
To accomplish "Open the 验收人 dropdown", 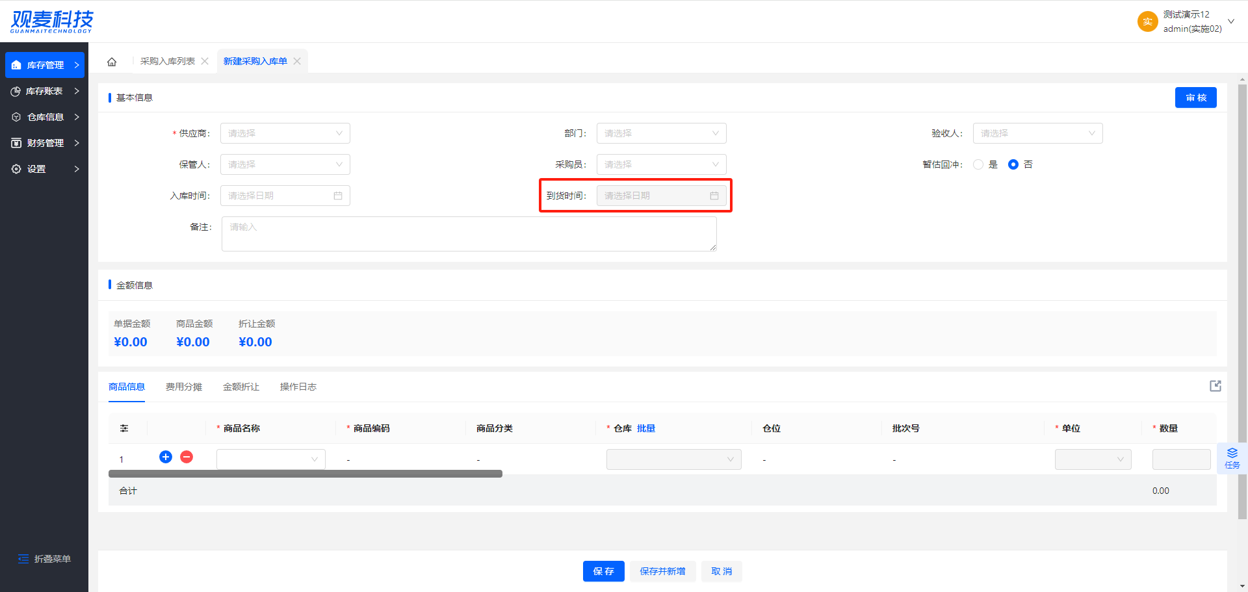I will 1037,133.
